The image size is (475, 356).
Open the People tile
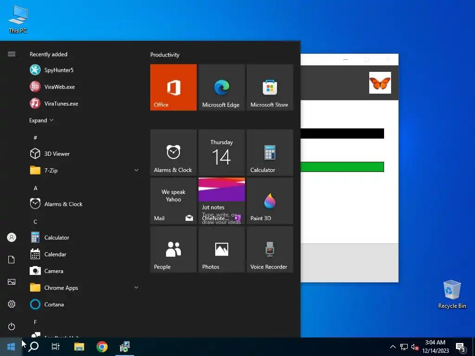point(173,249)
